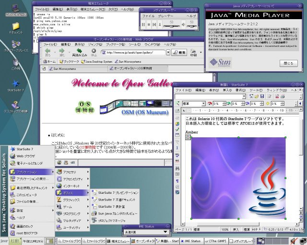
Task: Select the Java coffee cup image in document
Action: [x=238, y=178]
